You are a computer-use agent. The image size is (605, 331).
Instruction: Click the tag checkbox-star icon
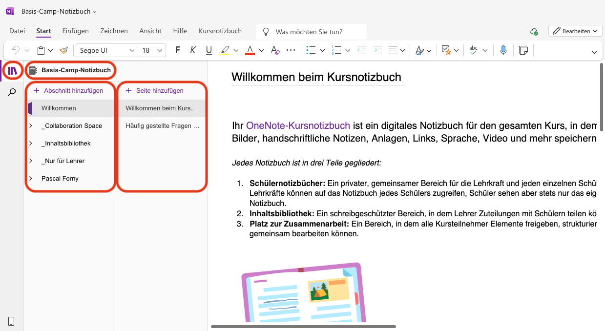[446, 50]
